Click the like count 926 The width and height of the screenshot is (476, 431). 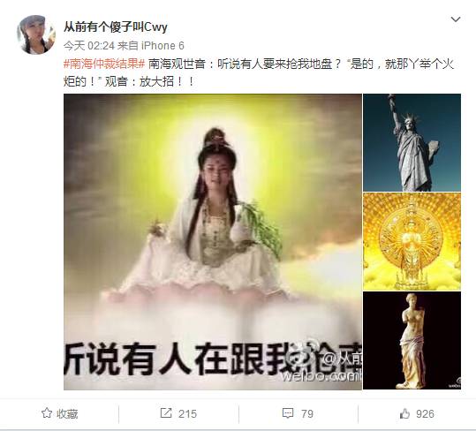tap(425, 413)
